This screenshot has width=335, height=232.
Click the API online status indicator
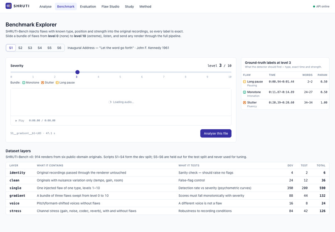coord(321,6)
